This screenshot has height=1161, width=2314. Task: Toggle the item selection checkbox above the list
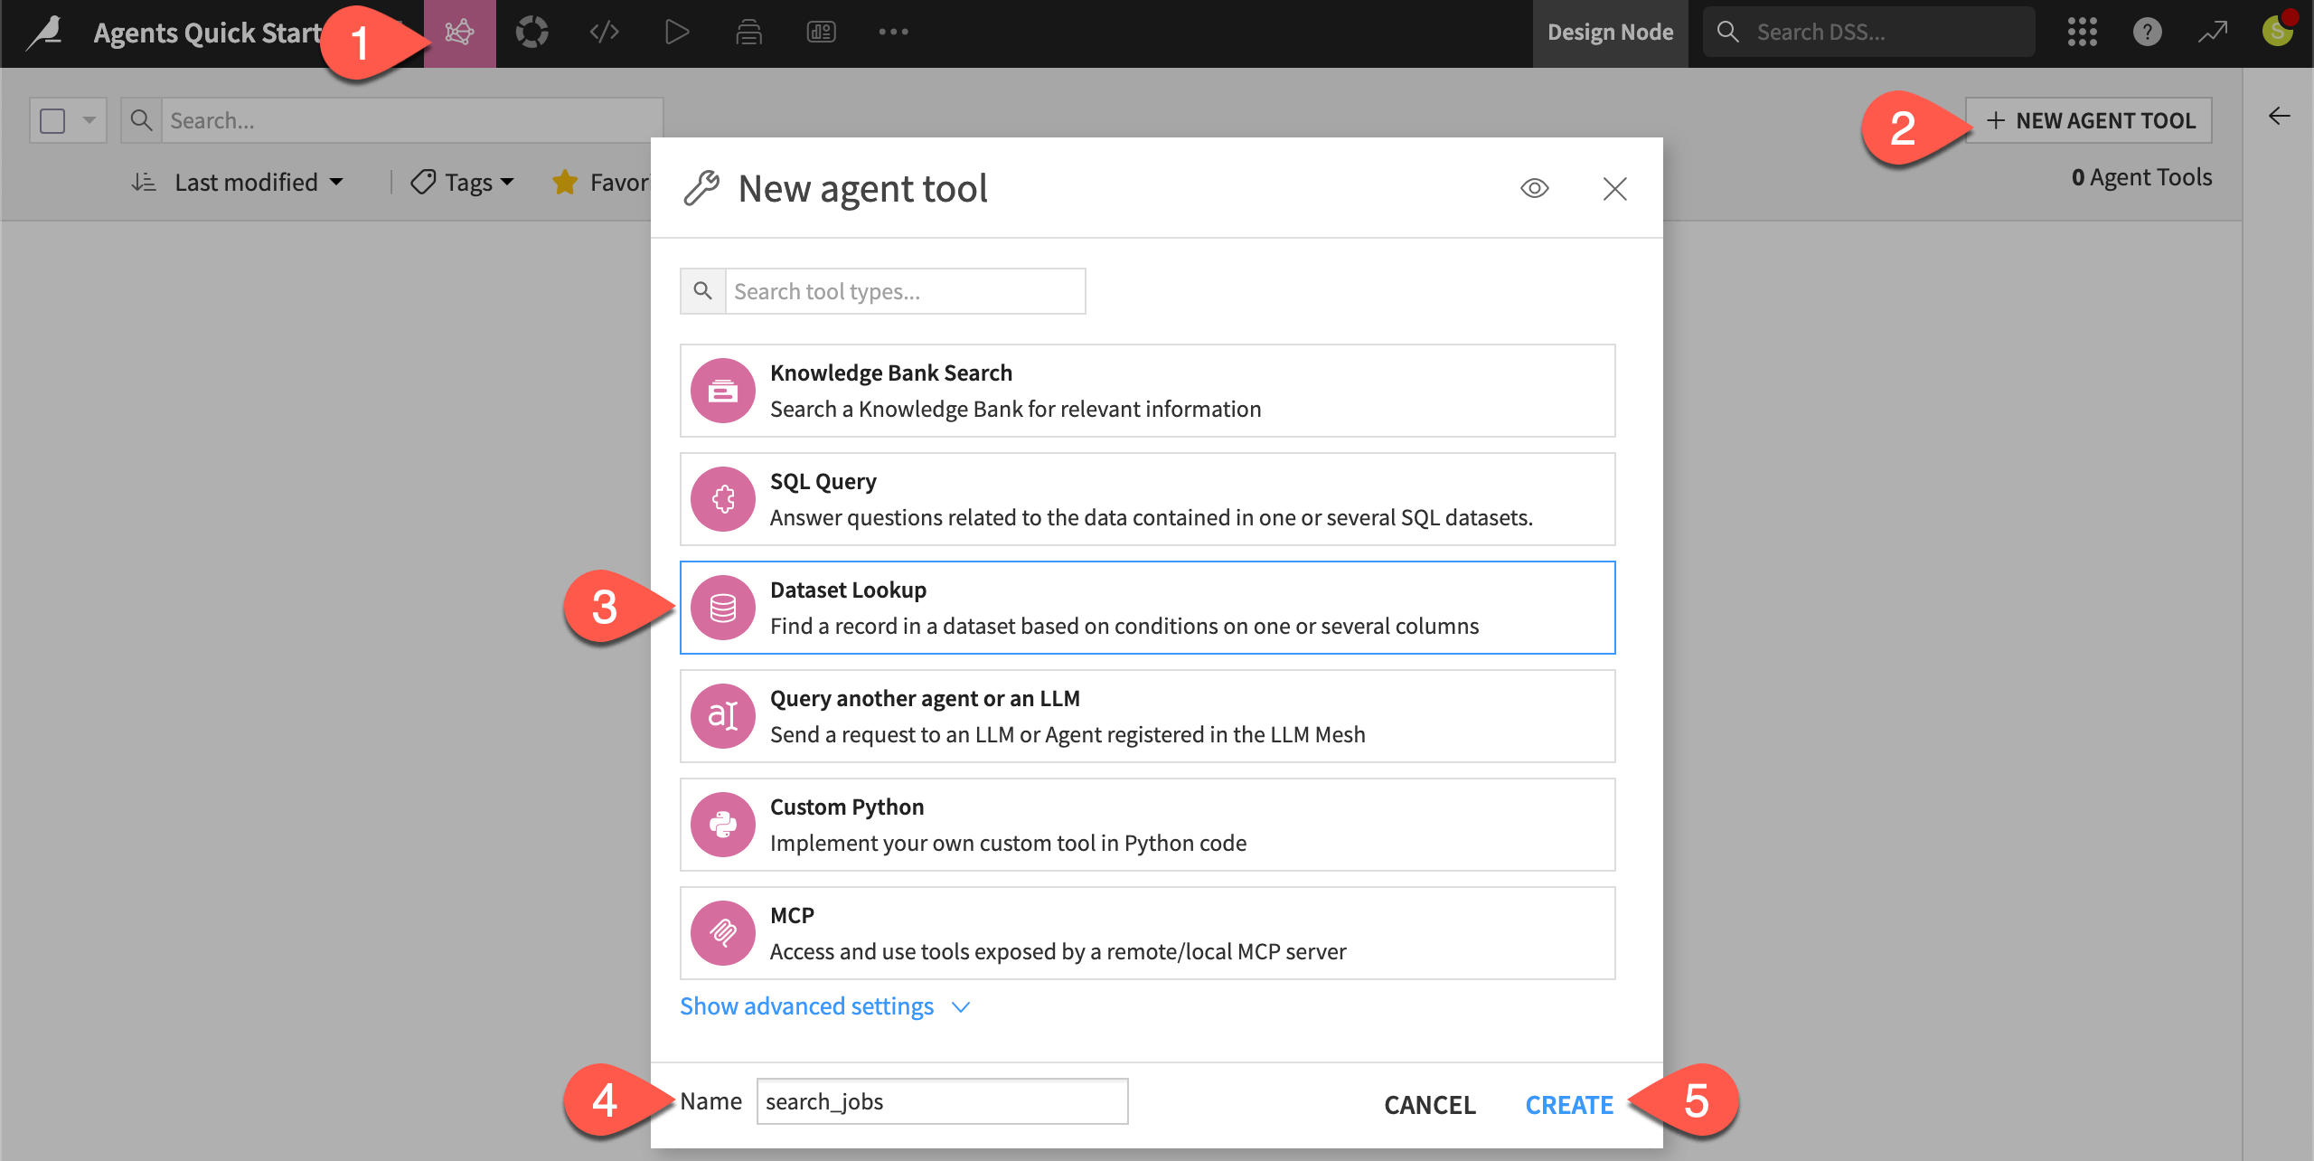(52, 119)
